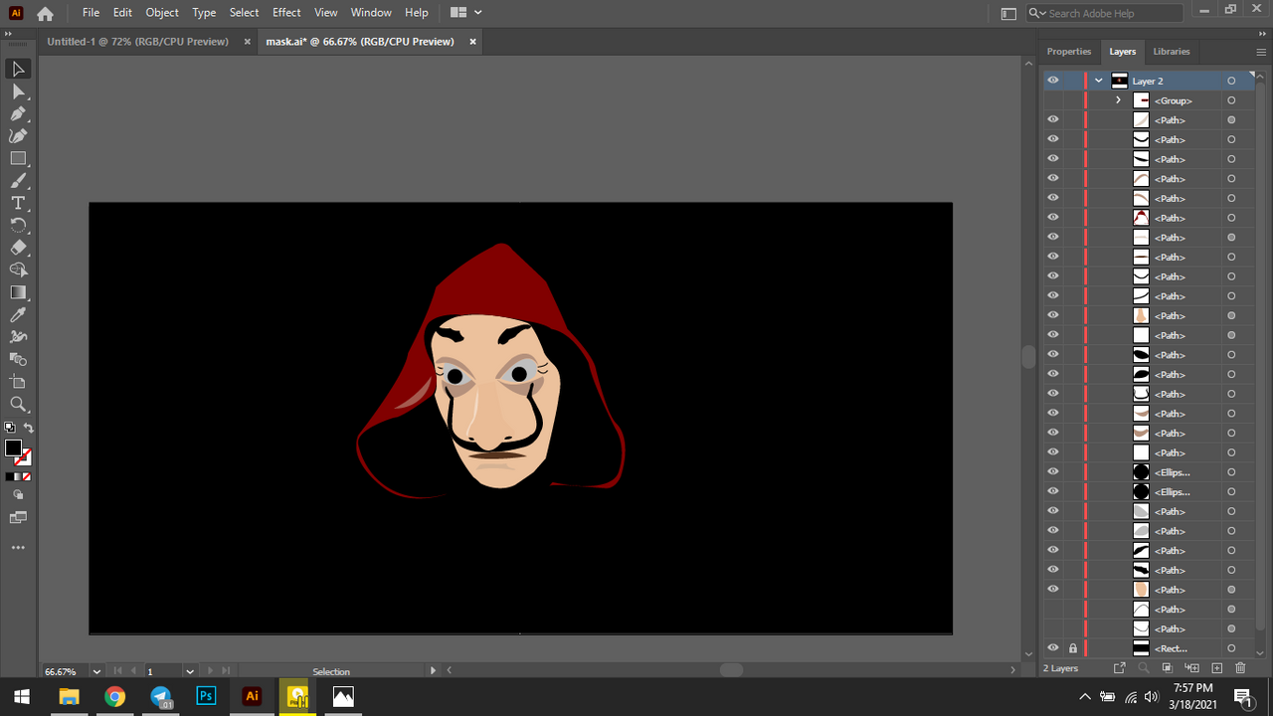The image size is (1273, 716).
Task: Select the Rotate tool
Action: coord(18,226)
